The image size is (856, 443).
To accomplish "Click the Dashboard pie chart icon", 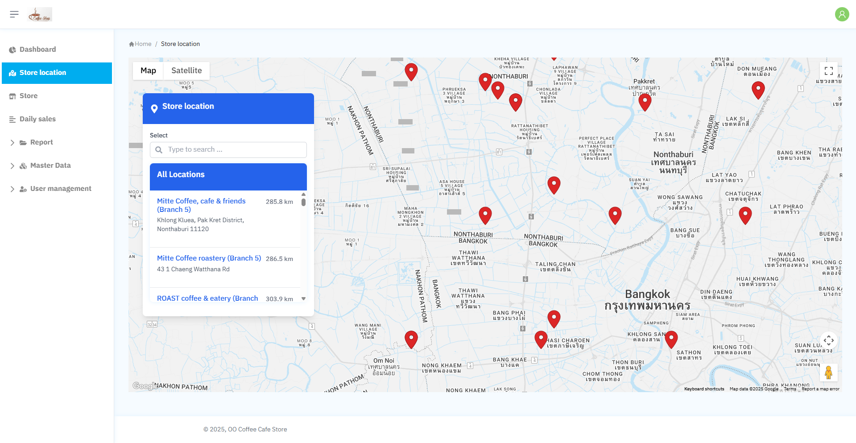I will pos(12,50).
